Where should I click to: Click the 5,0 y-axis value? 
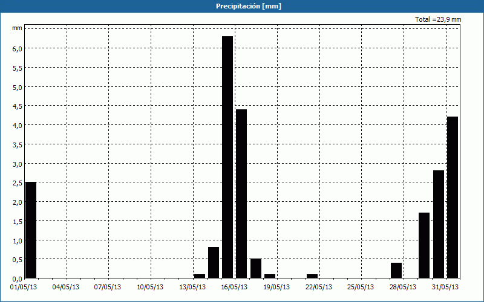tap(18, 87)
